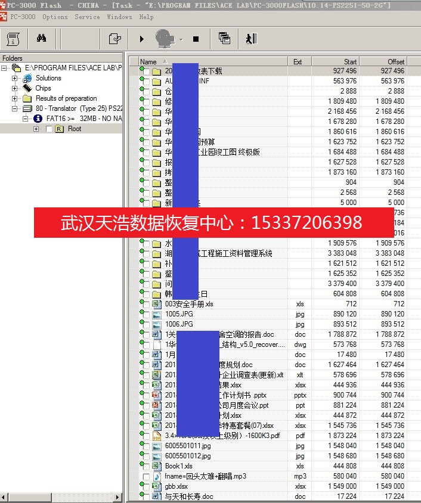Screen dimensions: 421x503
Task: Click the Chips icon in folder tree
Action: pyautogui.click(x=27, y=88)
